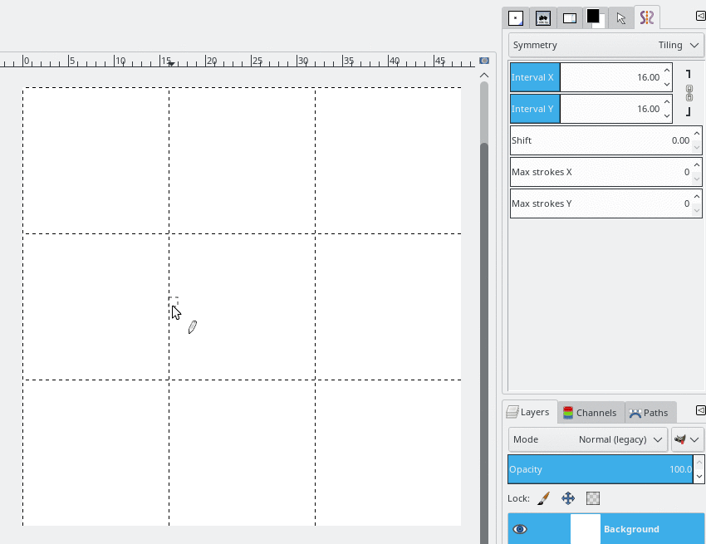Toggle the lock pixels paintbrush icon
706x544 pixels.
(544, 498)
